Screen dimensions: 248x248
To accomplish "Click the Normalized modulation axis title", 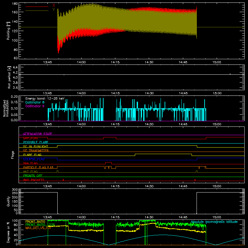I will pyautogui.click(x=6, y=108).
